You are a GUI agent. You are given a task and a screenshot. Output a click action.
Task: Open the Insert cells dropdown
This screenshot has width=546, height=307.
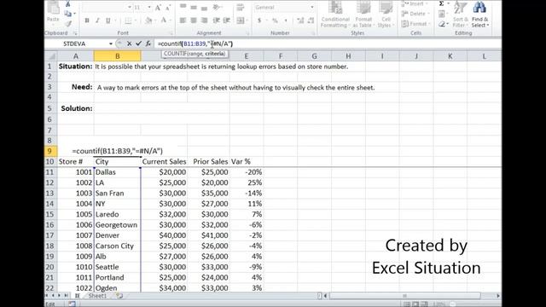[415, 3]
